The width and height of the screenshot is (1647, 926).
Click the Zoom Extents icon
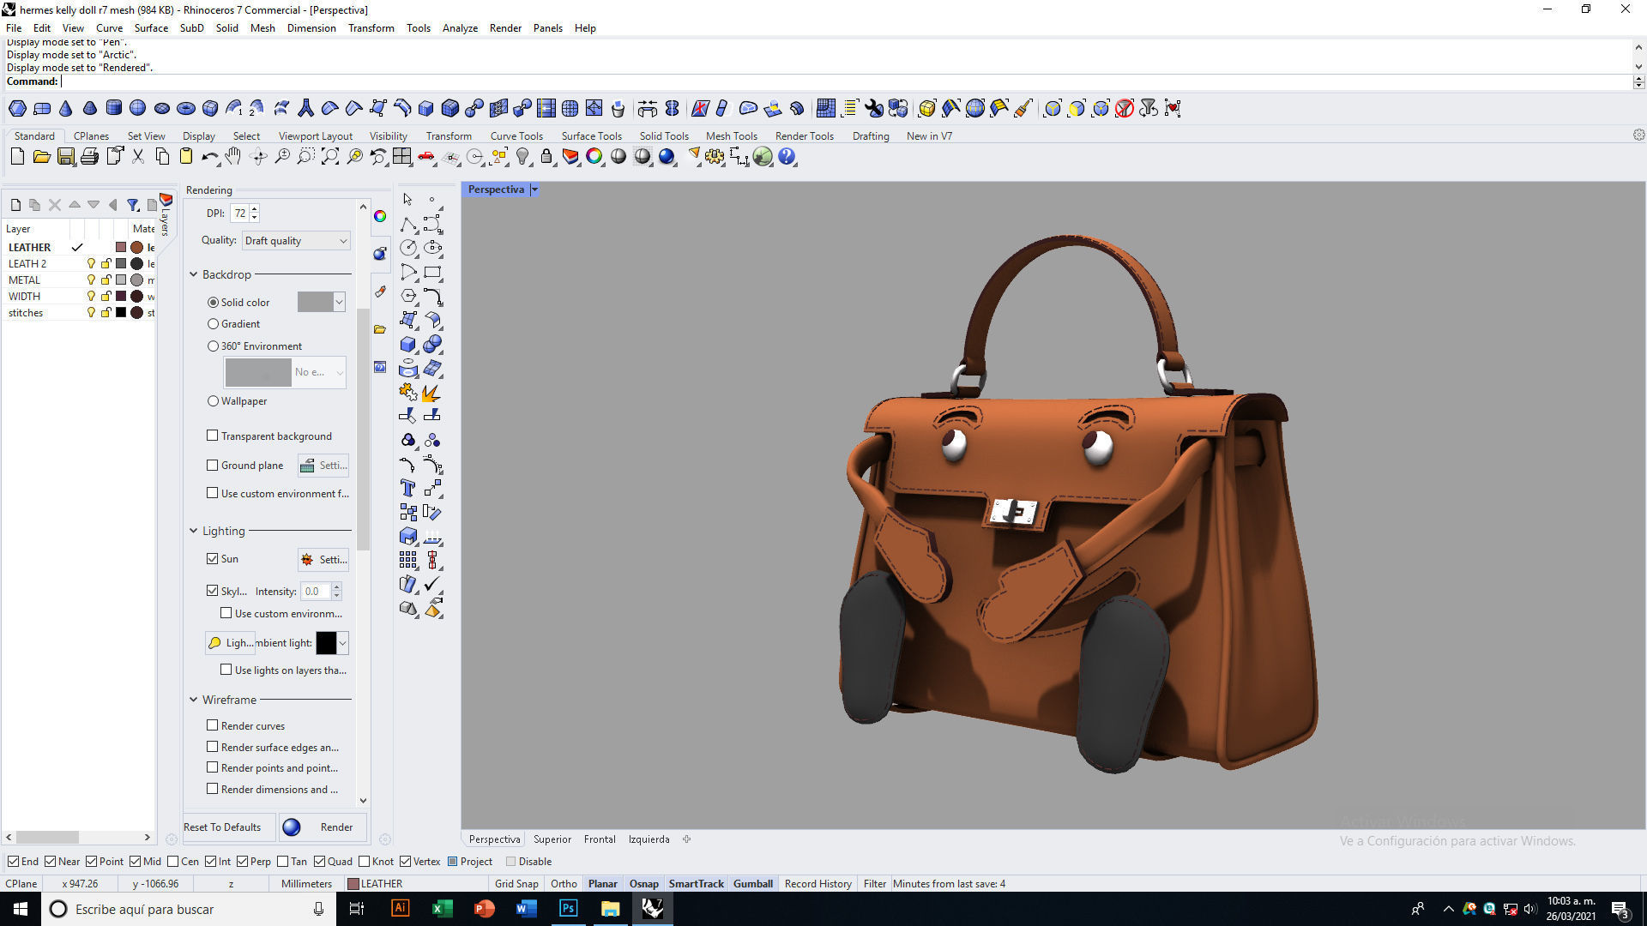click(330, 157)
